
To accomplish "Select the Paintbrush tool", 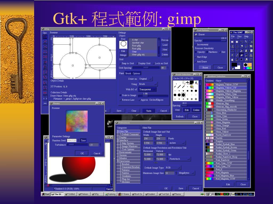I will click(237, 55).
